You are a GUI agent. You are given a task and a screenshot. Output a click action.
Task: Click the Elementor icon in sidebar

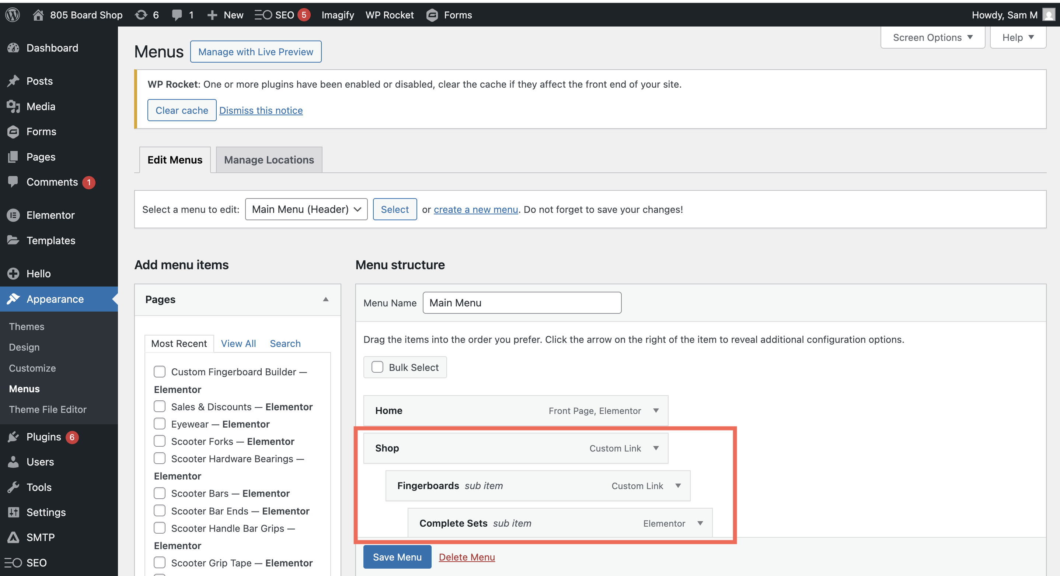click(x=13, y=215)
